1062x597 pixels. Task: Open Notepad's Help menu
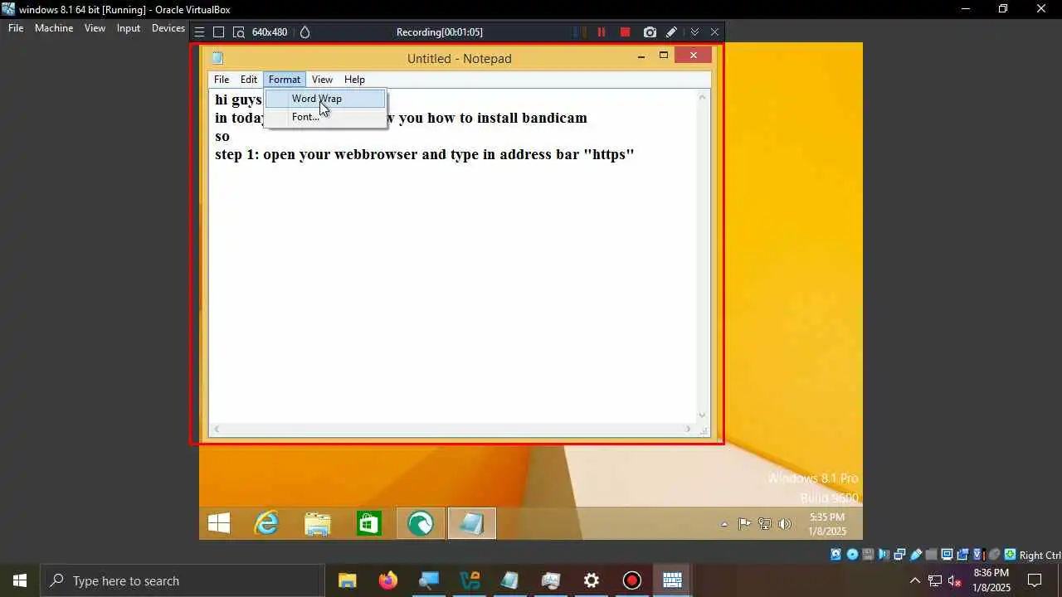(x=354, y=80)
